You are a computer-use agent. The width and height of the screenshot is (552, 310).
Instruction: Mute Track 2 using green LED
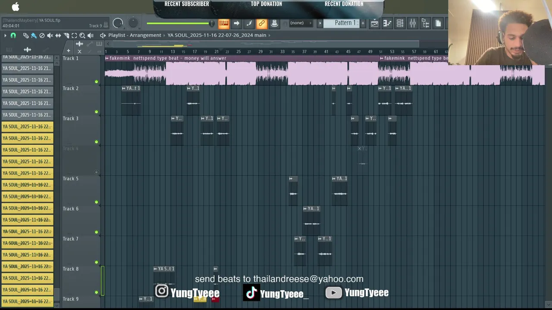[x=96, y=112]
